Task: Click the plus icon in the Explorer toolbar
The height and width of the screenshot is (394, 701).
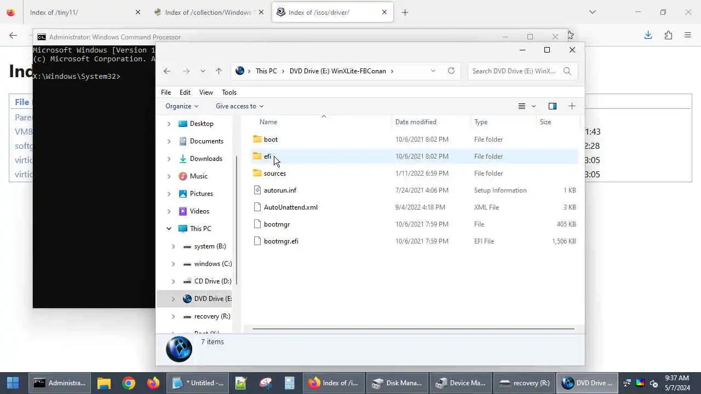Action: 572,106
